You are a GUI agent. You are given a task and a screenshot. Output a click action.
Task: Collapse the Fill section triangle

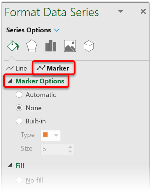(x=10, y=165)
